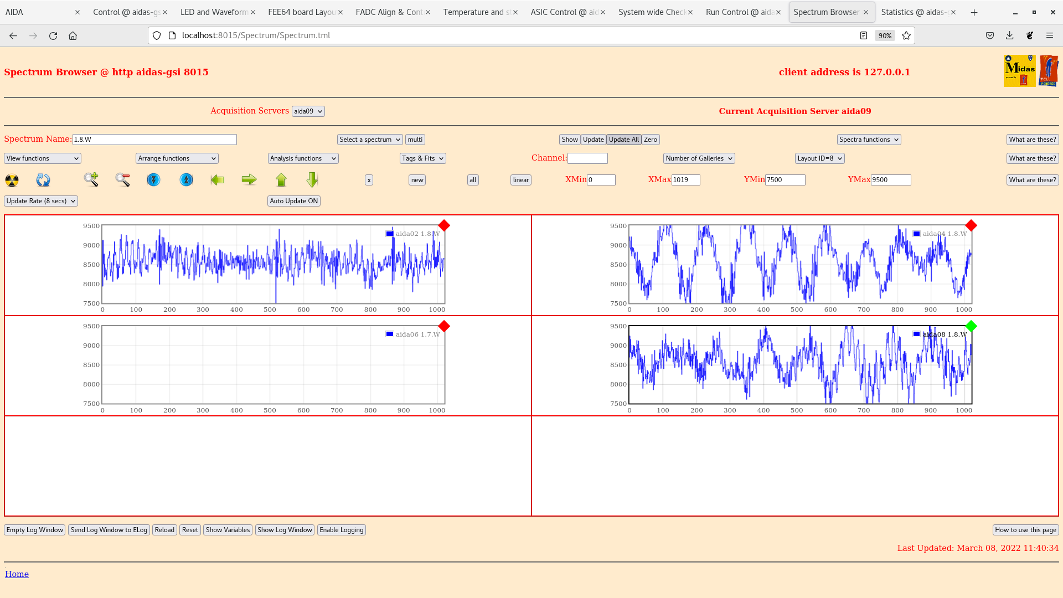Viewport: 1063px width, 598px height.
Task: Open the Acquisition Servers aida09 dropdown
Action: click(x=308, y=111)
